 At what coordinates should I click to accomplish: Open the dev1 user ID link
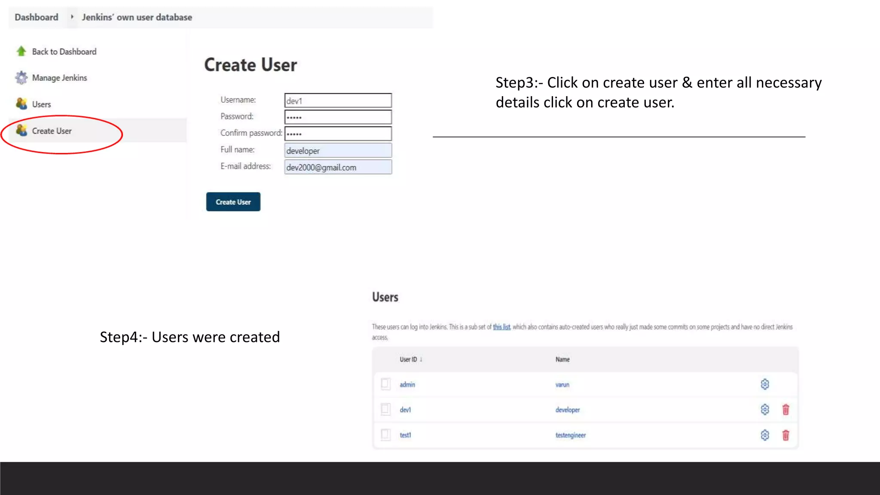[x=405, y=410]
